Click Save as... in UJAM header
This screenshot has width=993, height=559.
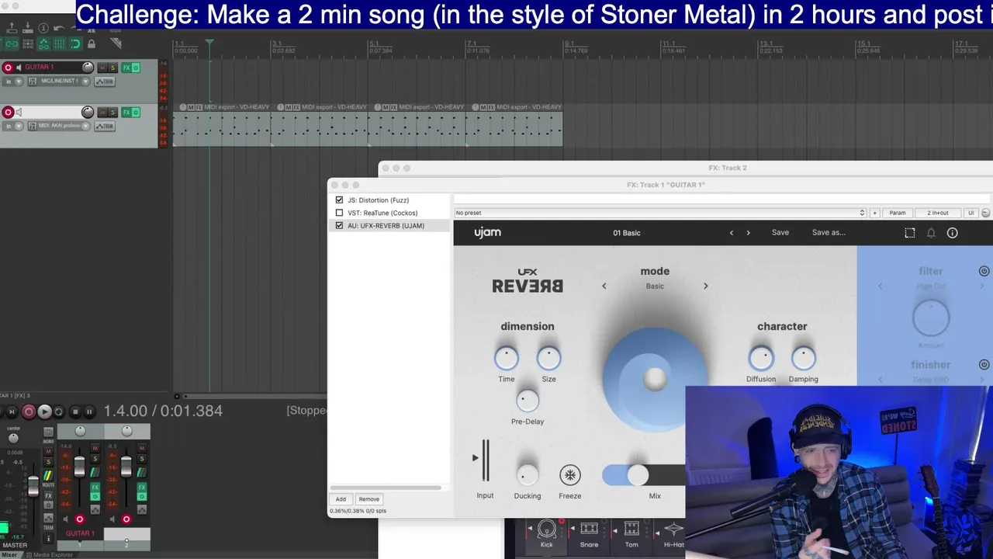pos(829,232)
